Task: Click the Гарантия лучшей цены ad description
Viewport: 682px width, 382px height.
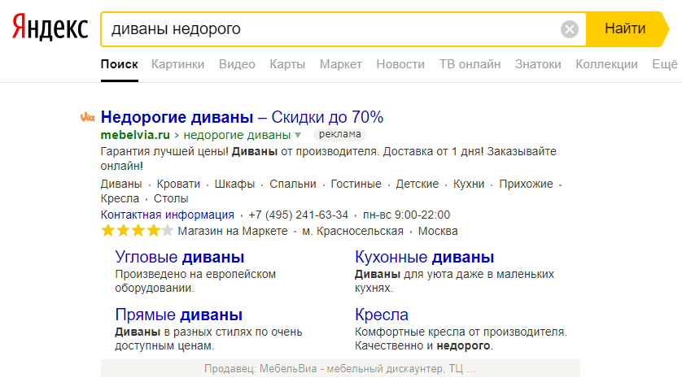Action: 329,158
